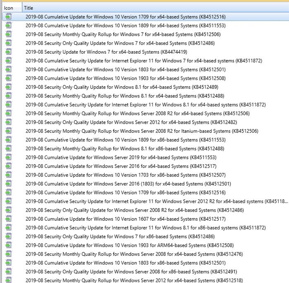289x283 pixels.
Task: Click icon beside Windows Server 2019 x64 update
Action: click(x=9, y=158)
